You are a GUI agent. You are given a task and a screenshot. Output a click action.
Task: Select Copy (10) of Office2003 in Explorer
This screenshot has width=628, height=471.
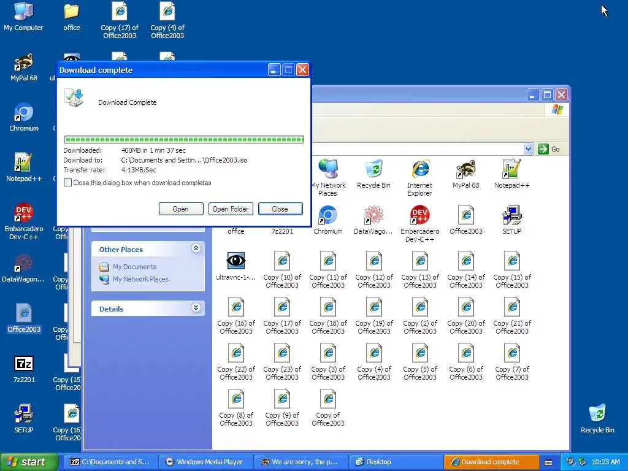pos(282,270)
